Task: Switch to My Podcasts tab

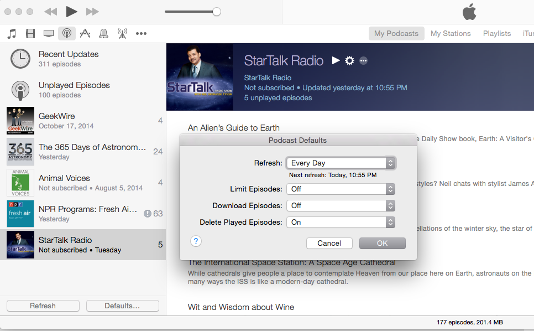Action: (396, 33)
